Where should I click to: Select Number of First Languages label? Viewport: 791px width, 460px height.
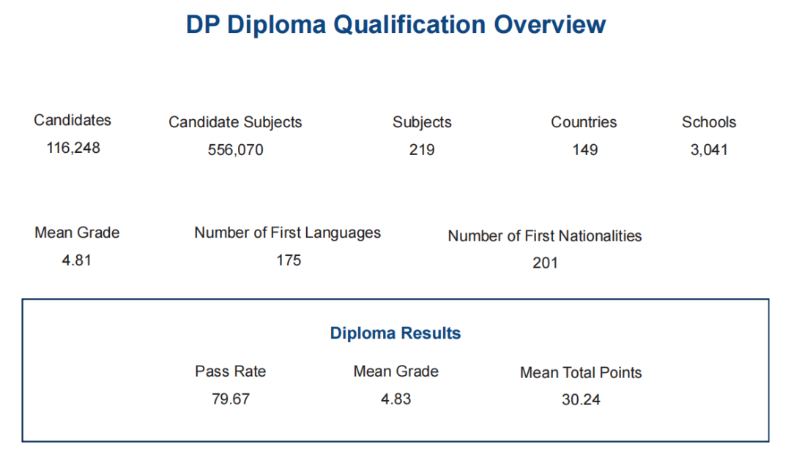[288, 233]
